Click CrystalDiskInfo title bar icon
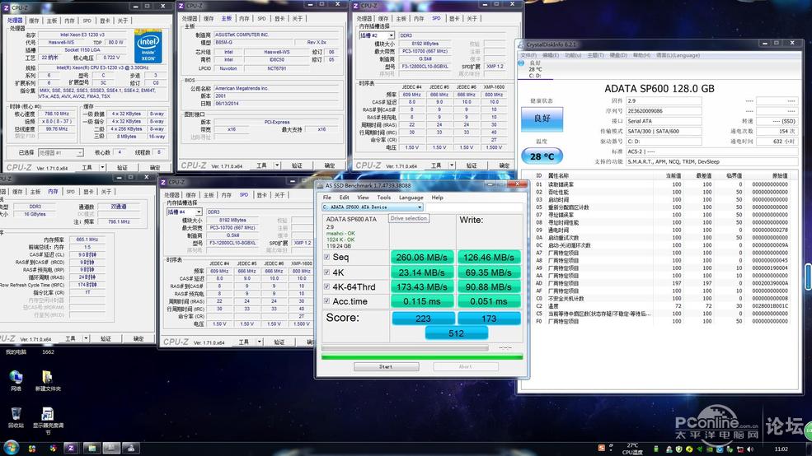812x456 pixels. [x=522, y=45]
